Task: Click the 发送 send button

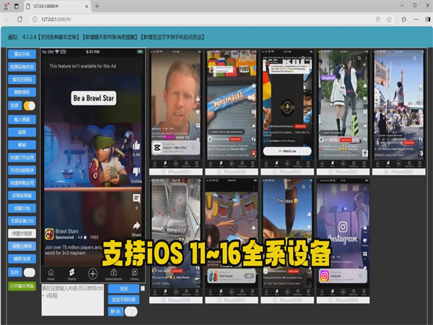Action: [122, 288]
